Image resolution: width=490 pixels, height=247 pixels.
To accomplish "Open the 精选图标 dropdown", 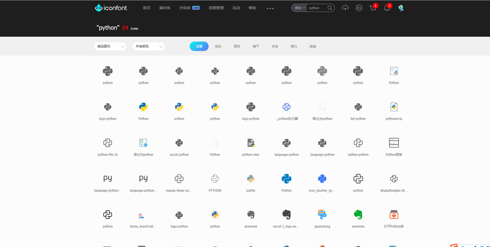I will point(110,46).
